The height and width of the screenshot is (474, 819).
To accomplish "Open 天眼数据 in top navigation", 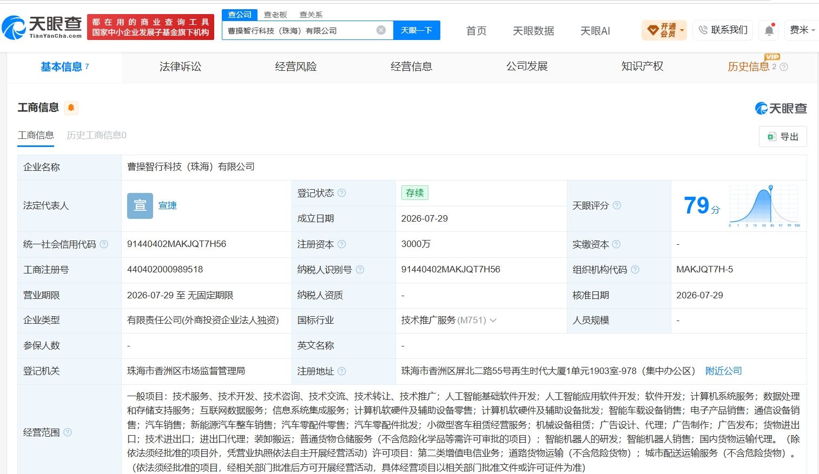I will click(533, 31).
